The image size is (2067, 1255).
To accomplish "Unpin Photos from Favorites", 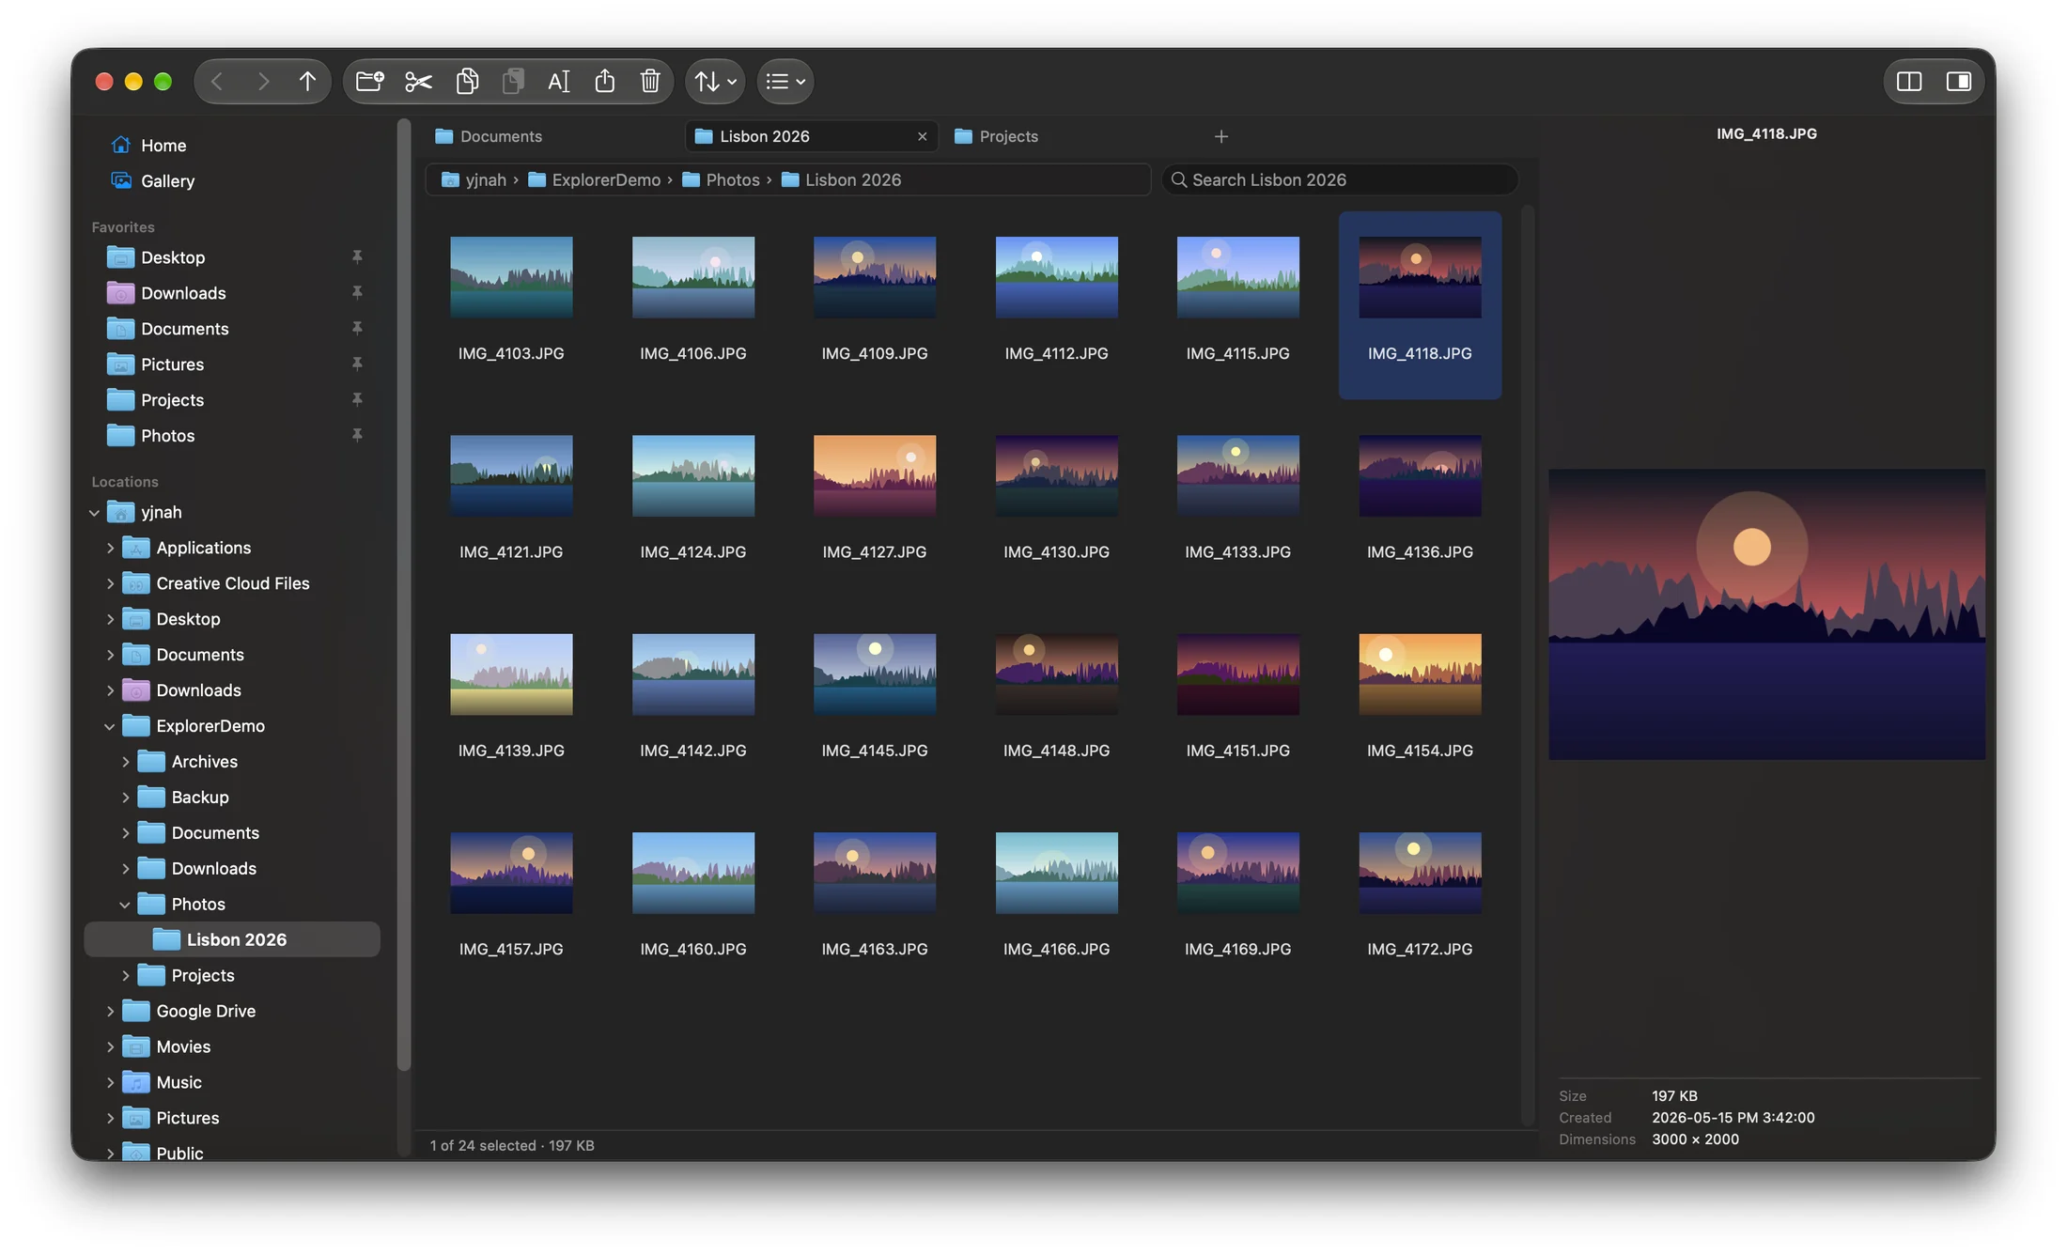I will coord(357,436).
